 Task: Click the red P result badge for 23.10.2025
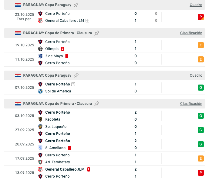point(201,17)
